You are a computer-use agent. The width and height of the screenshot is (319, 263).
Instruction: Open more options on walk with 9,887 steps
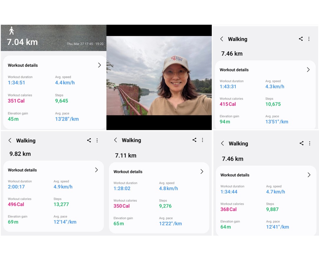coord(310,143)
